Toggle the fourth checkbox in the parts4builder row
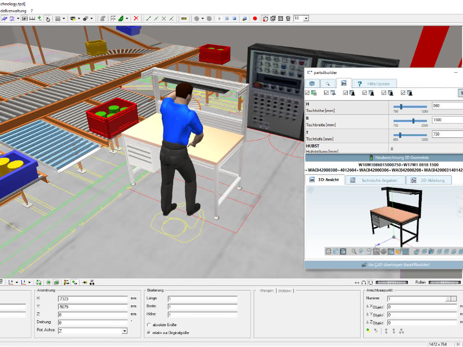The height and width of the screenshot is (347, 463). 365,93
